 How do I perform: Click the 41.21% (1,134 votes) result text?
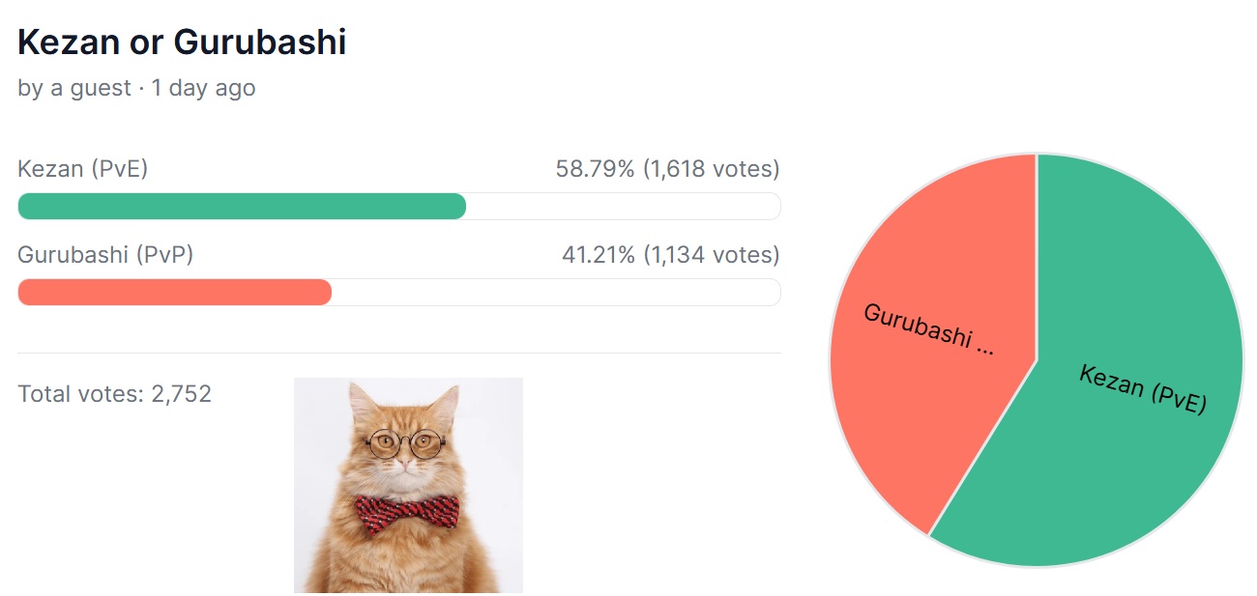click(670, 255)
